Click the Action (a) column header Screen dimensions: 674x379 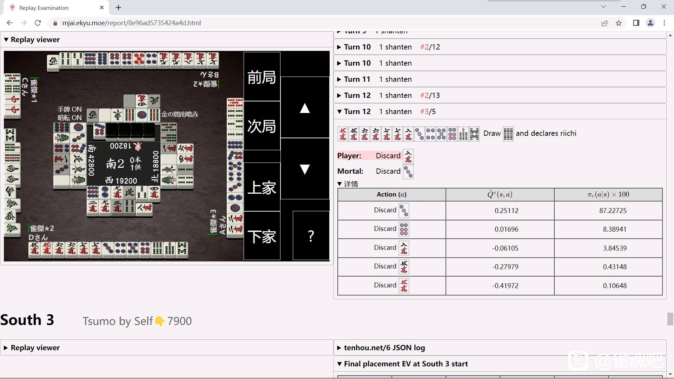(x=391, y=194)
